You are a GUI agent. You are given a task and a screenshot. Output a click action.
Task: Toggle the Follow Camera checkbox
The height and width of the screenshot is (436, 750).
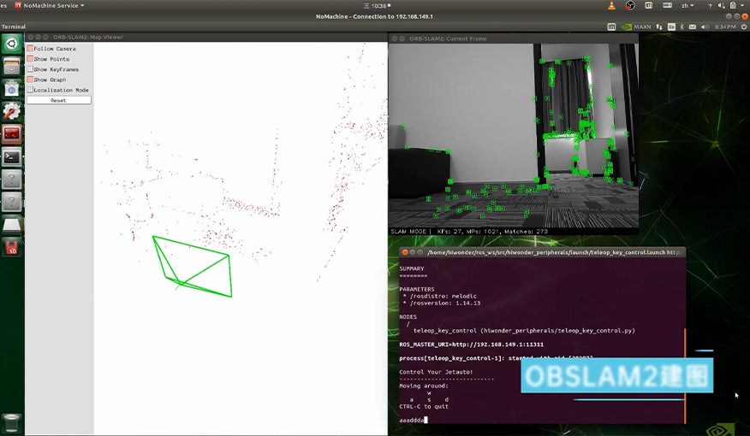tap(30, 49)
